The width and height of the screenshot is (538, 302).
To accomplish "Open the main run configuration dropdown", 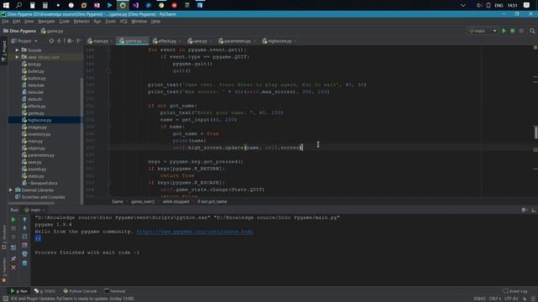I will click(x=483, y=31).
